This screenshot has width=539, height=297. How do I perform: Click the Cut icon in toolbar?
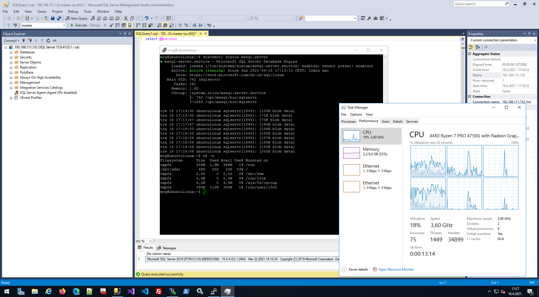126,18
